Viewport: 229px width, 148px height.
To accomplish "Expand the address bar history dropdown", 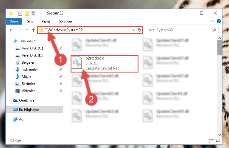I will (x=133, y=30).
